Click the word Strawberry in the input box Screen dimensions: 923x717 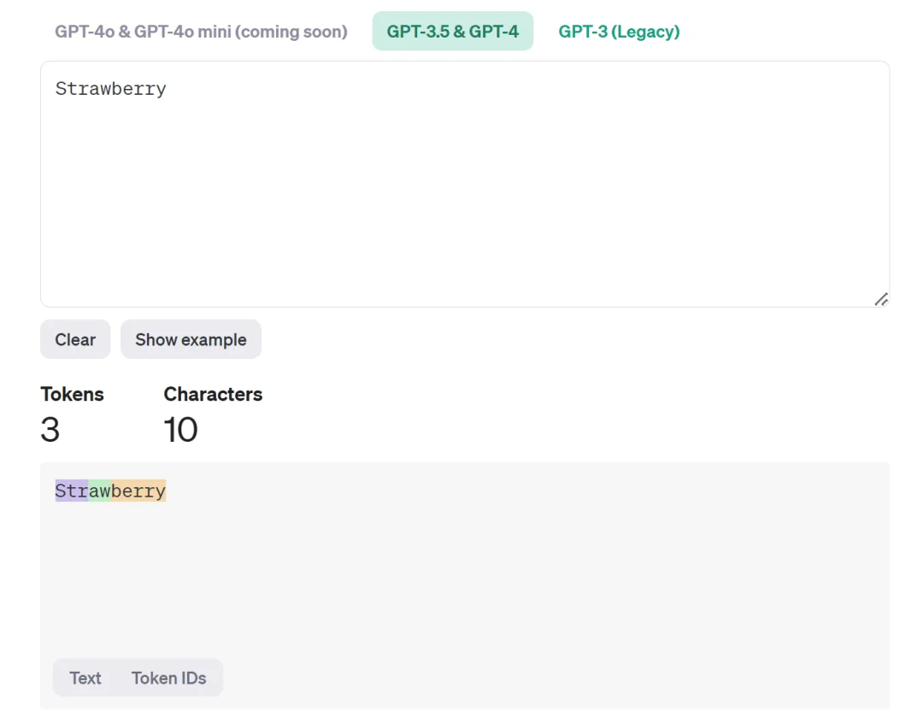110,89
